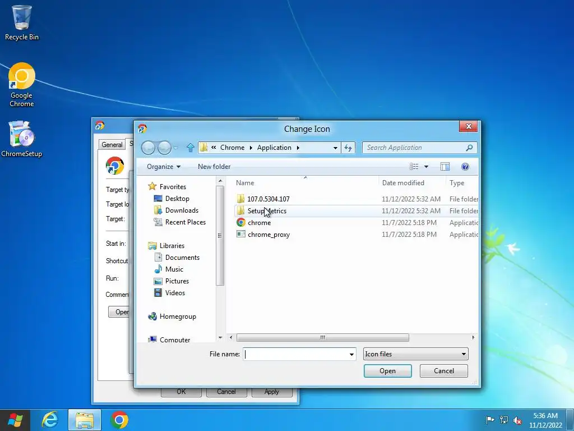Refresh the Application folder listing
This screenshot has width=574, height=431.
[348, 148]
